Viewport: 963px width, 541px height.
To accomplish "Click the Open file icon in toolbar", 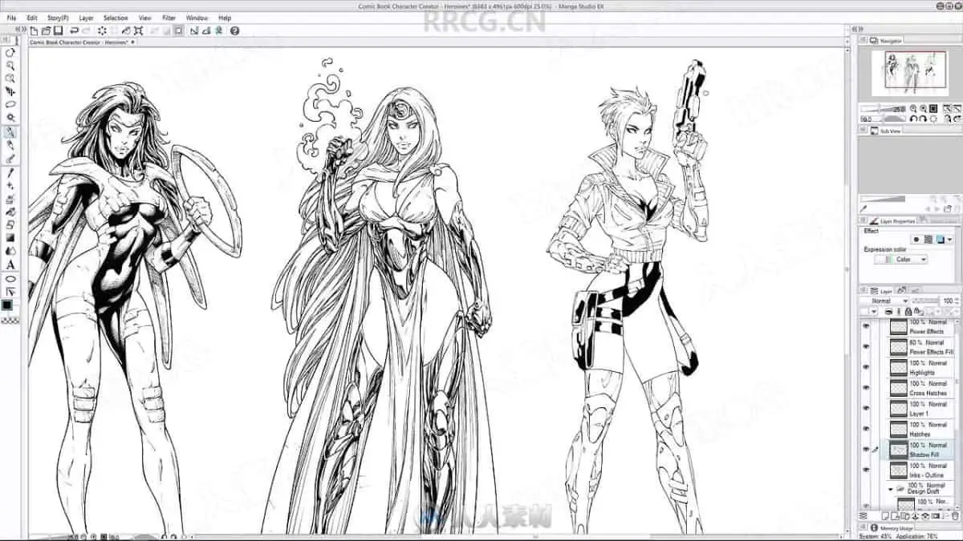I will (47, 30).
